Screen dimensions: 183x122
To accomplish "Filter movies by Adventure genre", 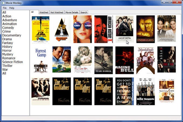I will click(10, 20).
